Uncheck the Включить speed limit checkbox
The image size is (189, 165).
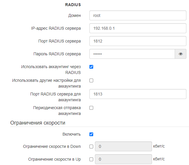pos(91,134)
